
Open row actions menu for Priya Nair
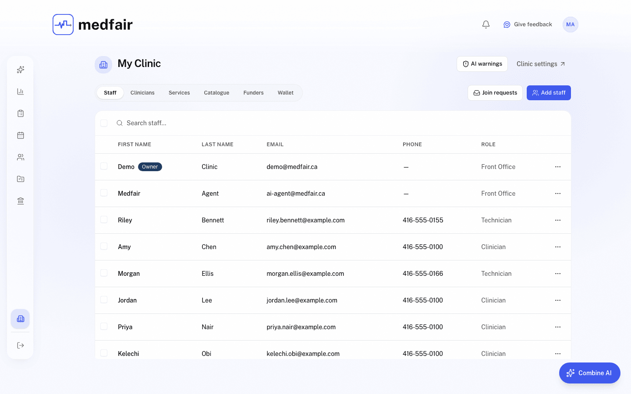[558, 327]
